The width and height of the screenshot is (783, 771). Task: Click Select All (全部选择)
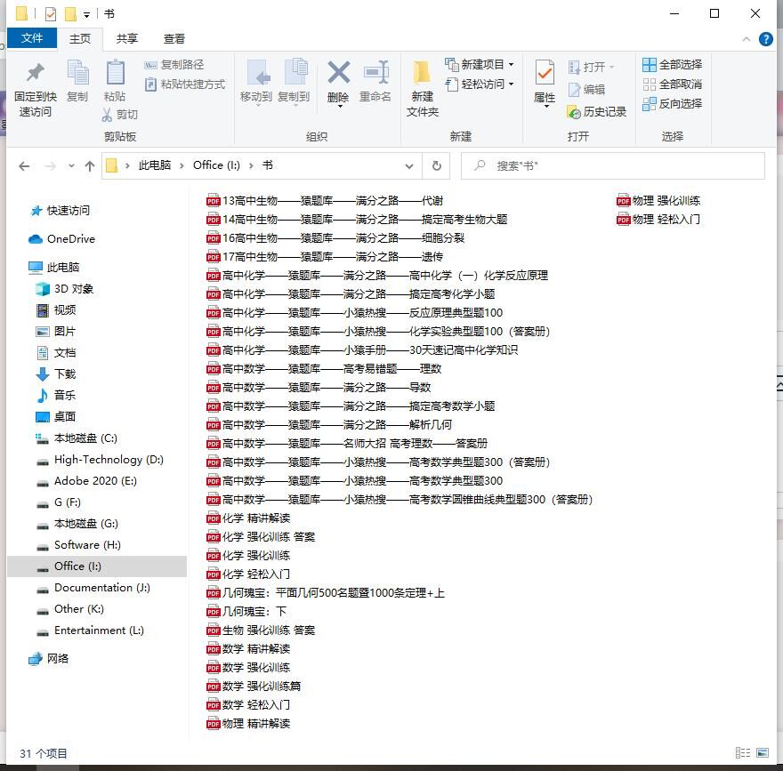click(x=672, y=64)
